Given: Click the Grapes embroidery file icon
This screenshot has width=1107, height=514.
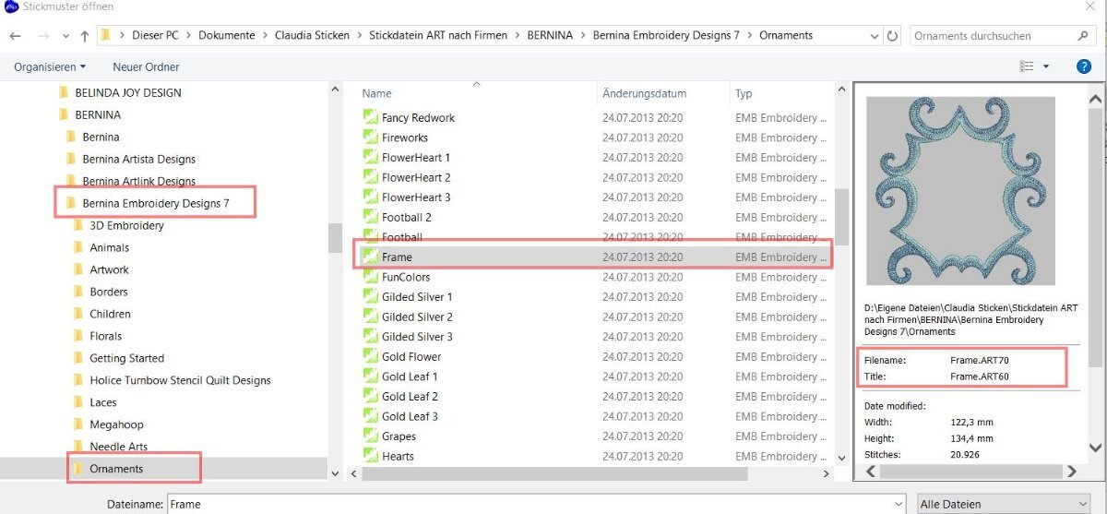Looking at the screenshot, I should point(370,436).
